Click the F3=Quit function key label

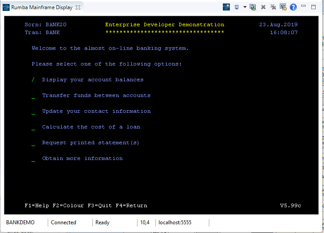pos(100,205)
